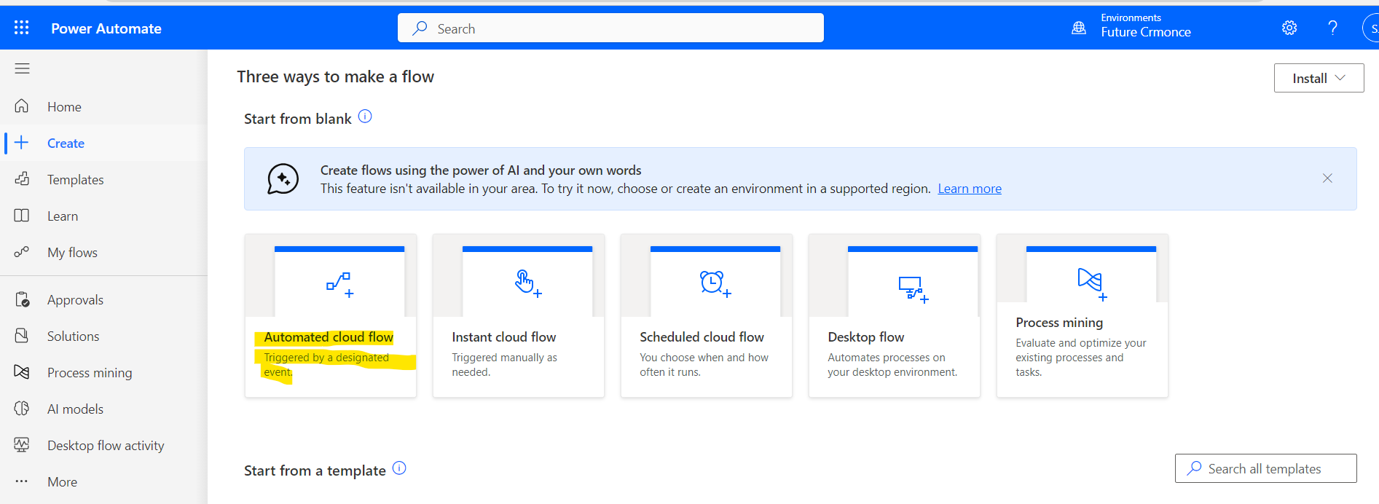Click the AI copilot chat sparkle icon
This screenshot has height=504, width=1379.
click(283, 178)
